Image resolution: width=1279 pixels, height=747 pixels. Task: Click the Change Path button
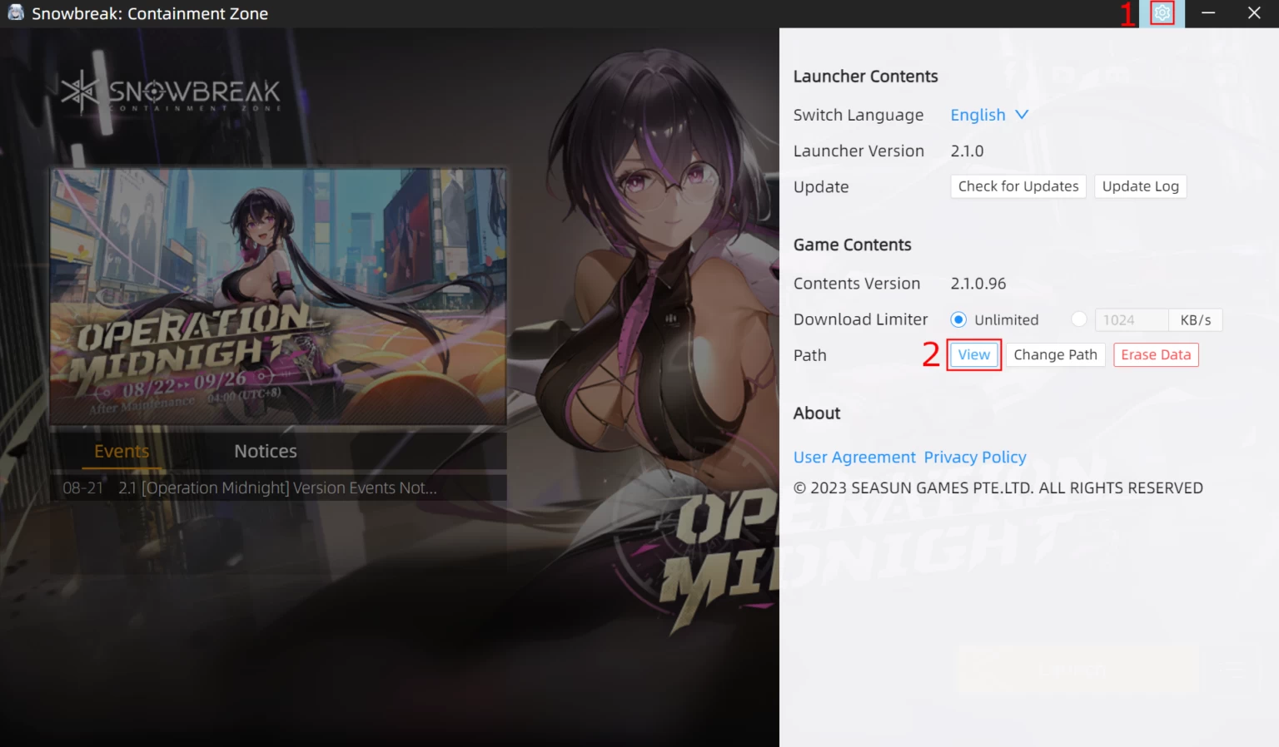point(1055,355)
